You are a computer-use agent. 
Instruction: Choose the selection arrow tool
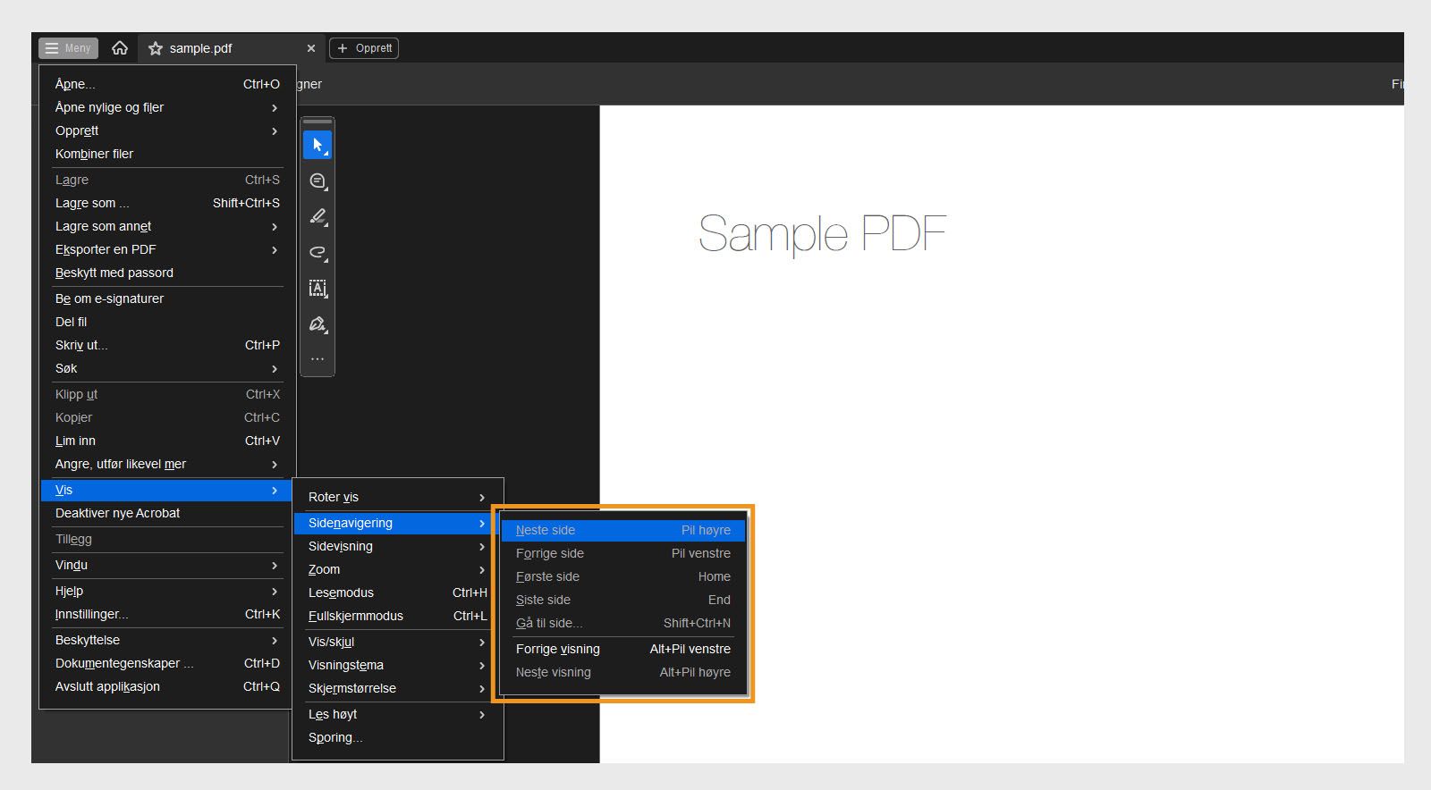click(x=318, y=145)
